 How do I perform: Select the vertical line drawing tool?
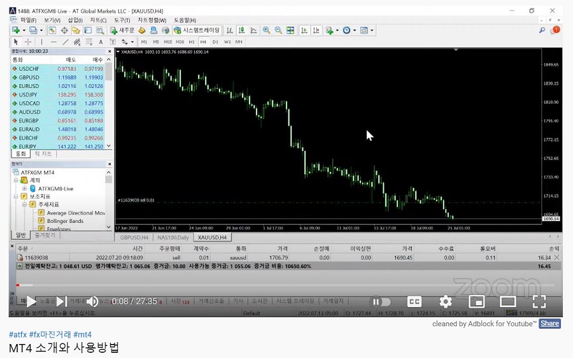41,42
